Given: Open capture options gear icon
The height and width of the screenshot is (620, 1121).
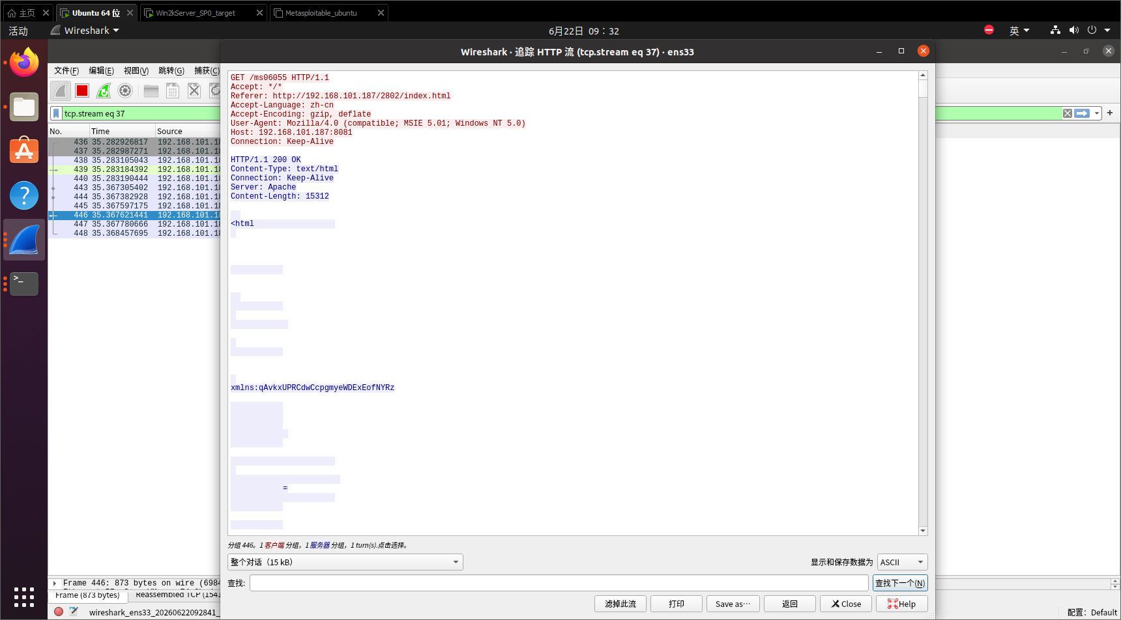Looking at the screenshot, I should [x=125, y=91].
